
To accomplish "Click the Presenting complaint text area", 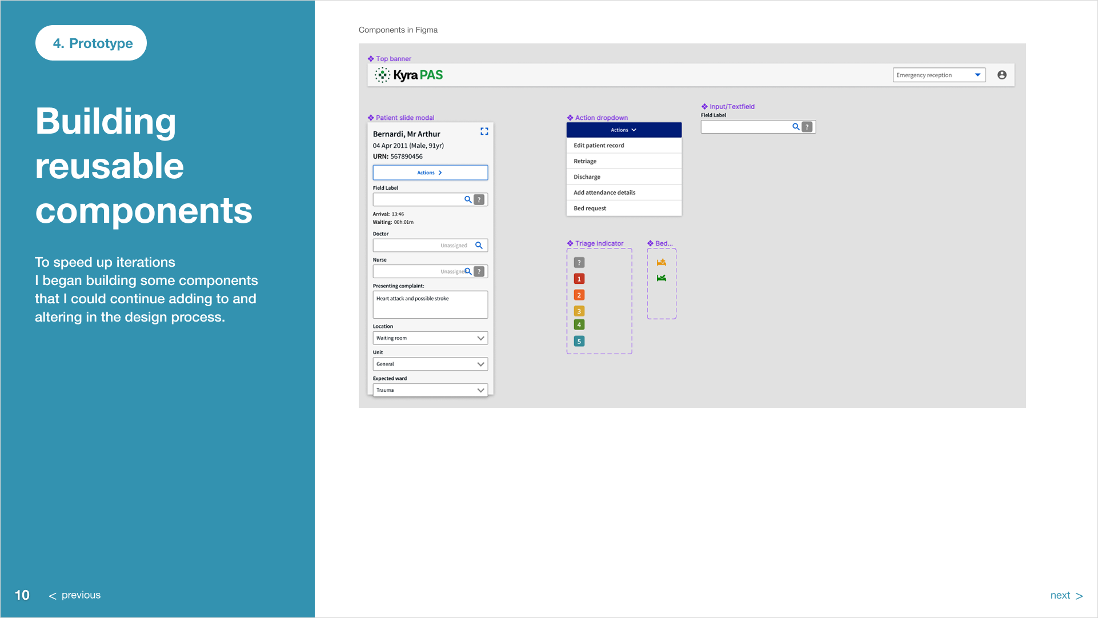I will pos(430,304).
